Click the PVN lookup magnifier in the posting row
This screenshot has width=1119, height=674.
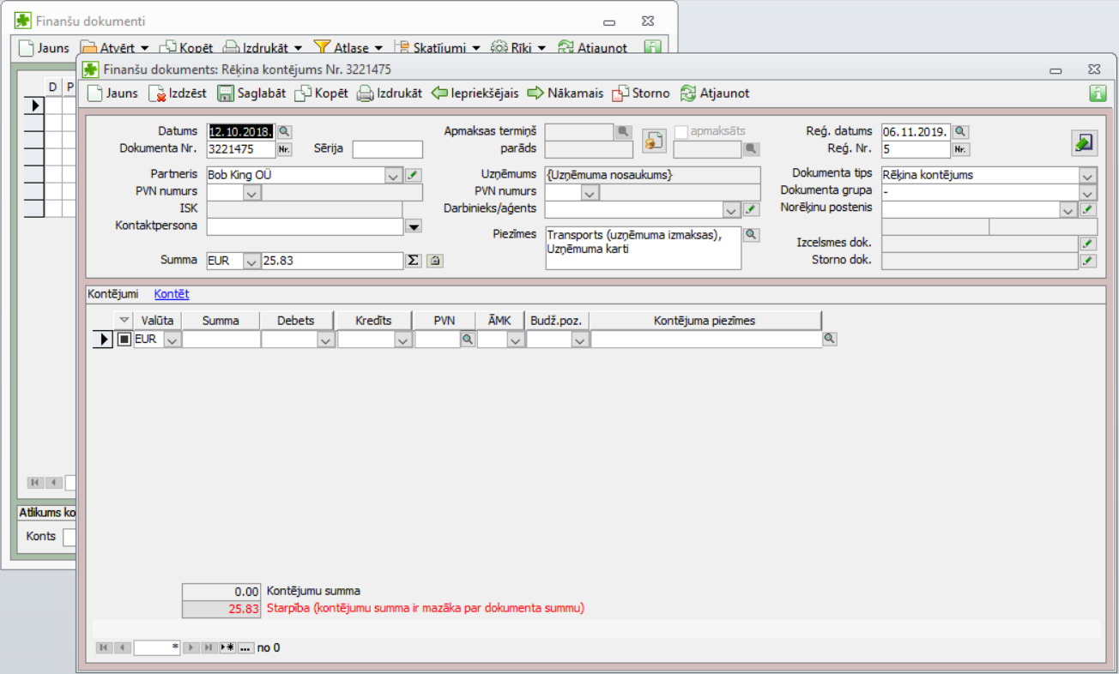click(468, 340)
